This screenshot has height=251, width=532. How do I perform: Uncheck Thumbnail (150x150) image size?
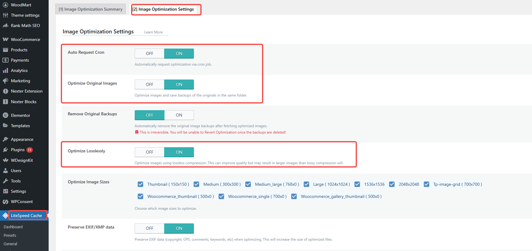[140, 184]
